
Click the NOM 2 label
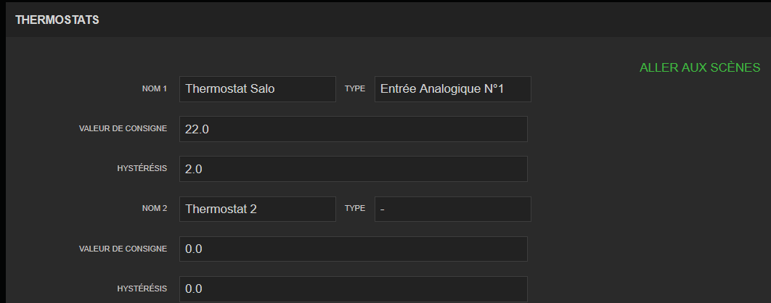155,209
